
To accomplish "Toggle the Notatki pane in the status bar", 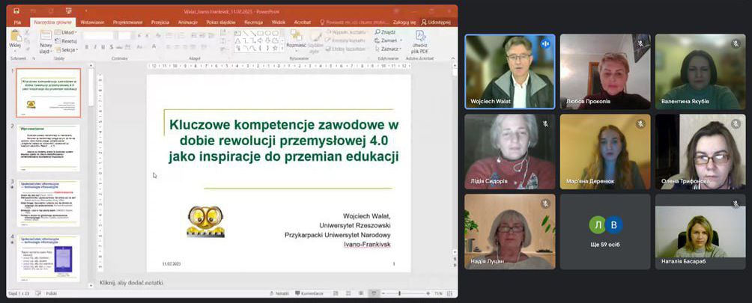I will [x=279, y=293].
